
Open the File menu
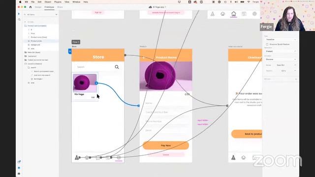(x=33, y=2)
